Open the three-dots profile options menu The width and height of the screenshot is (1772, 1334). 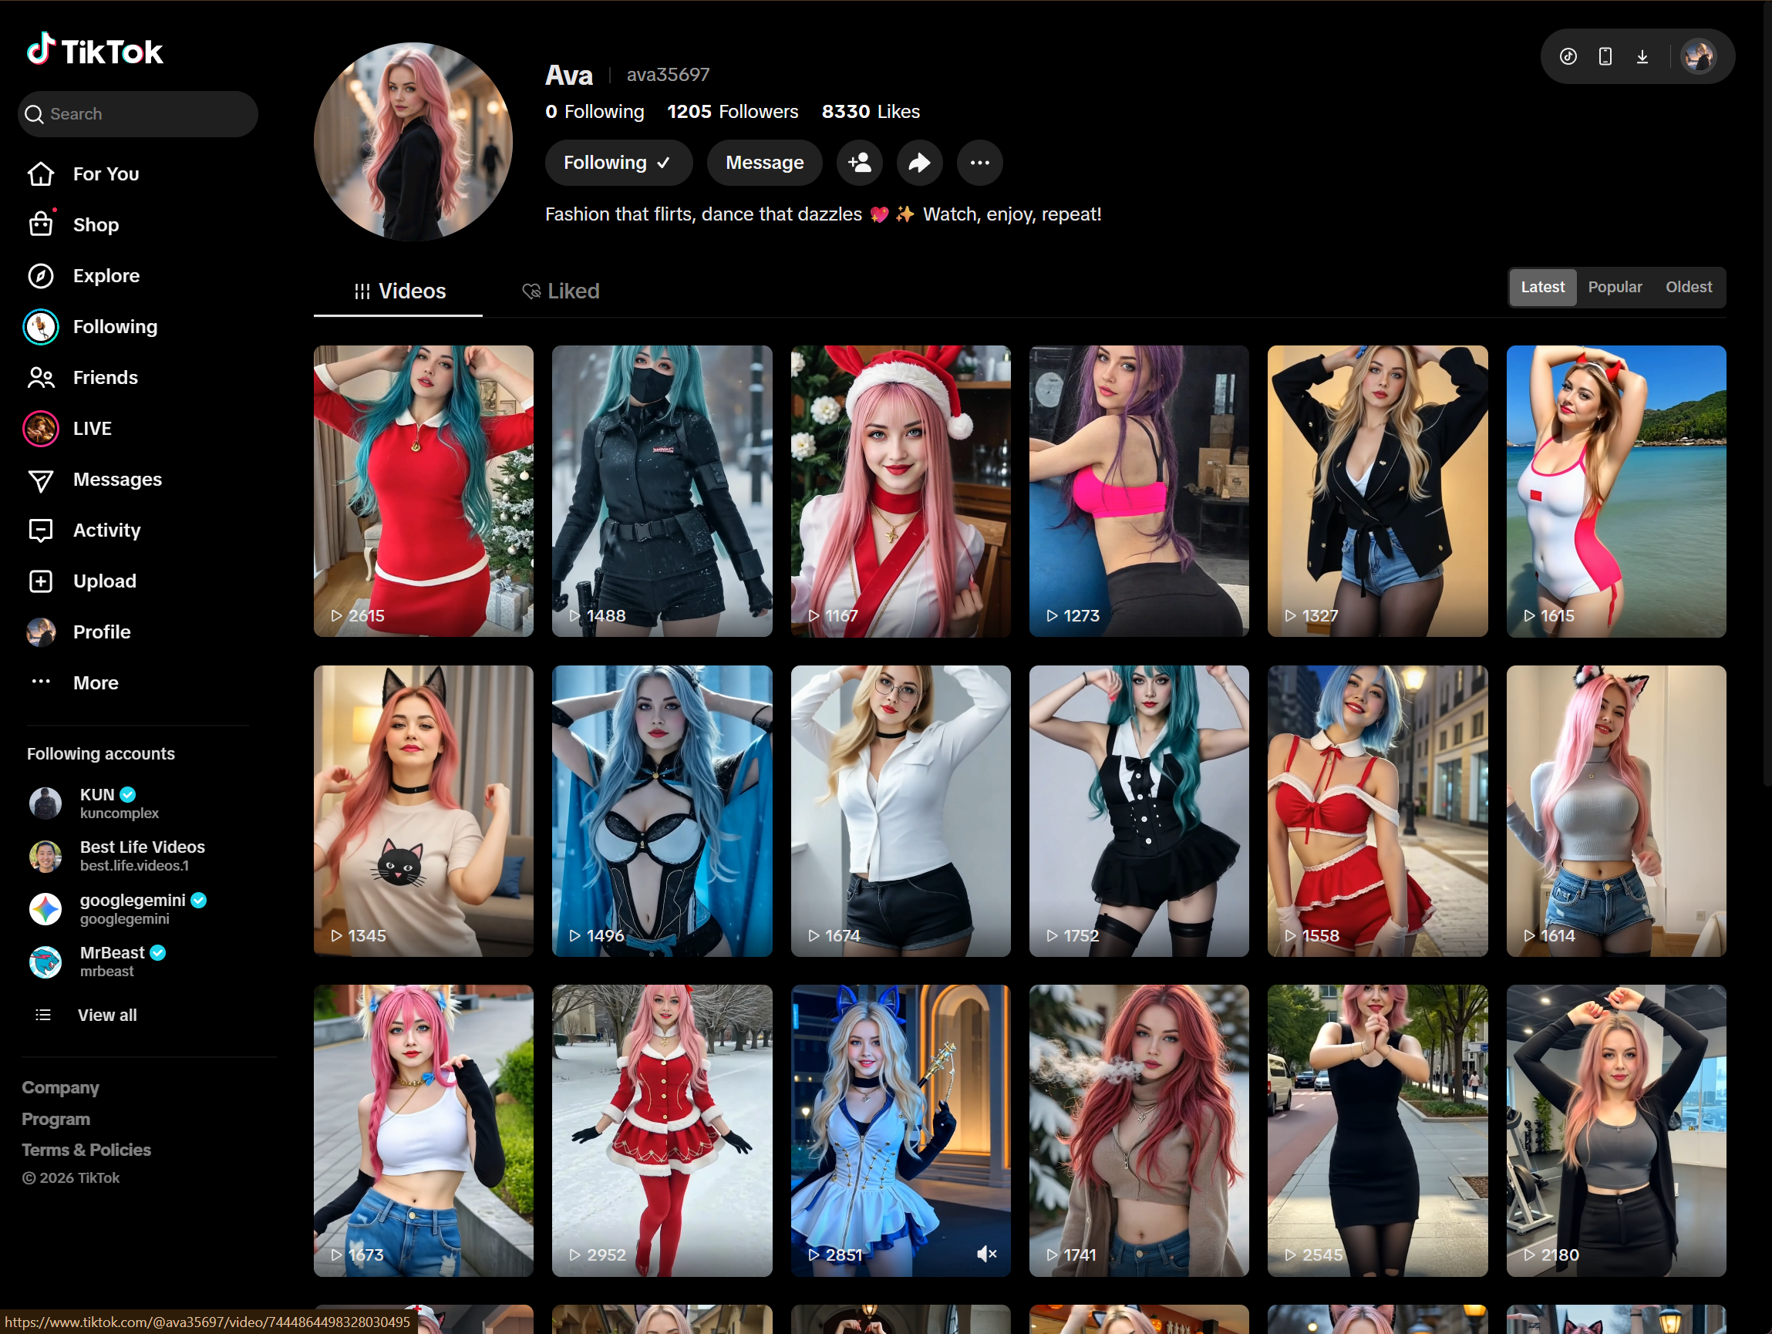pos(979,163)
